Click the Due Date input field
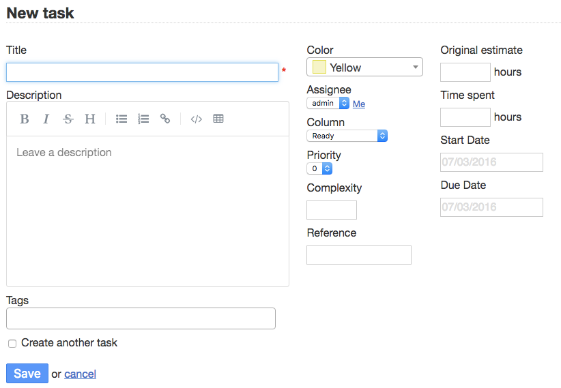The image size is (561, 388). click(491, 207)
